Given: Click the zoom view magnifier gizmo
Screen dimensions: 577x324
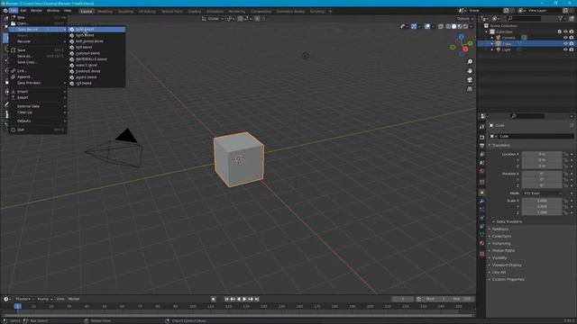Looking at the screenshot, I should coord(470,62).
